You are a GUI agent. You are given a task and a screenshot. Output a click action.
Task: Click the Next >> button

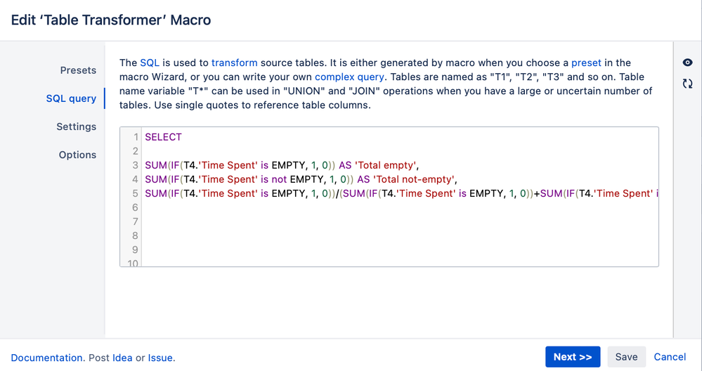tap(573, 357)
